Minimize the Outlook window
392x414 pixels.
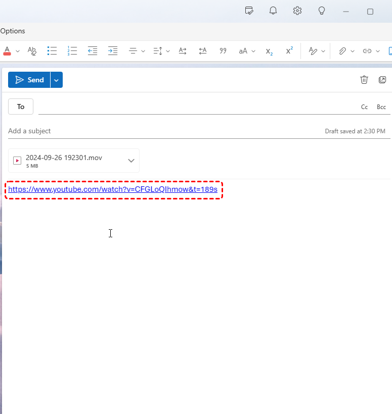pos(346,12)
